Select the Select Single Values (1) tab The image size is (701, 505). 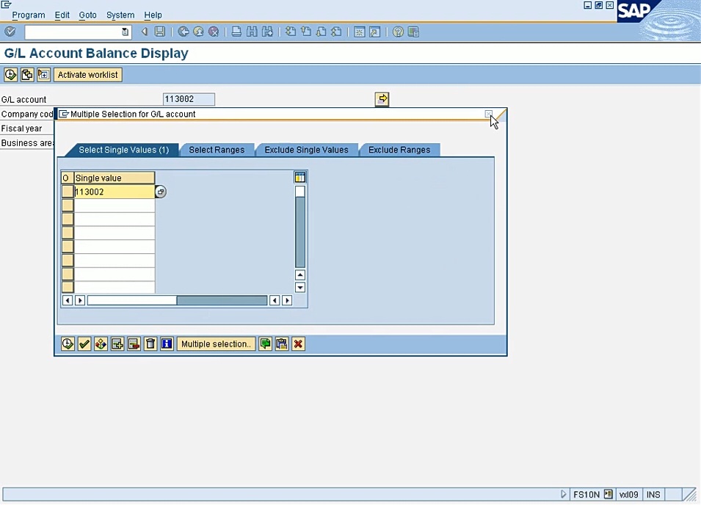[124, 150]
